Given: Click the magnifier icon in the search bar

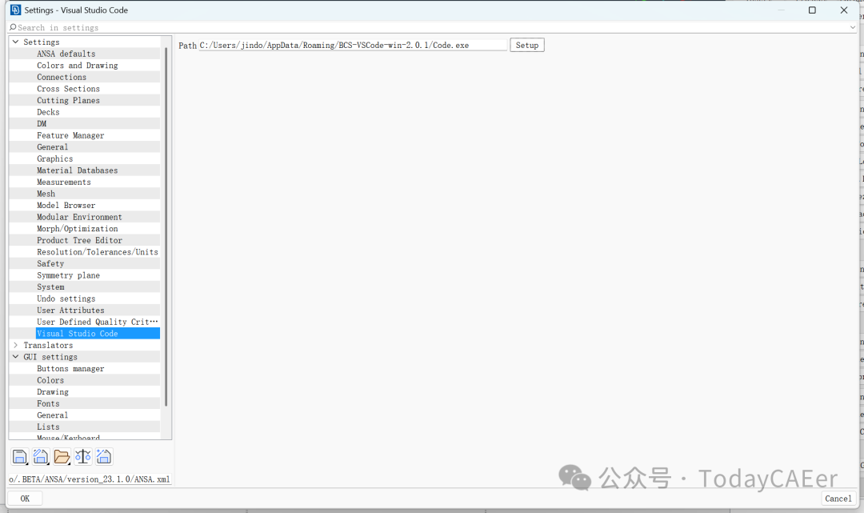Looking at the screenshot, I should click(x=13, y=27).
